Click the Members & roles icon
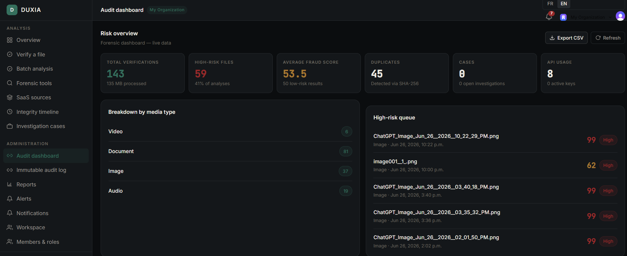Screen dimensions: 627x256 [10, 242]
